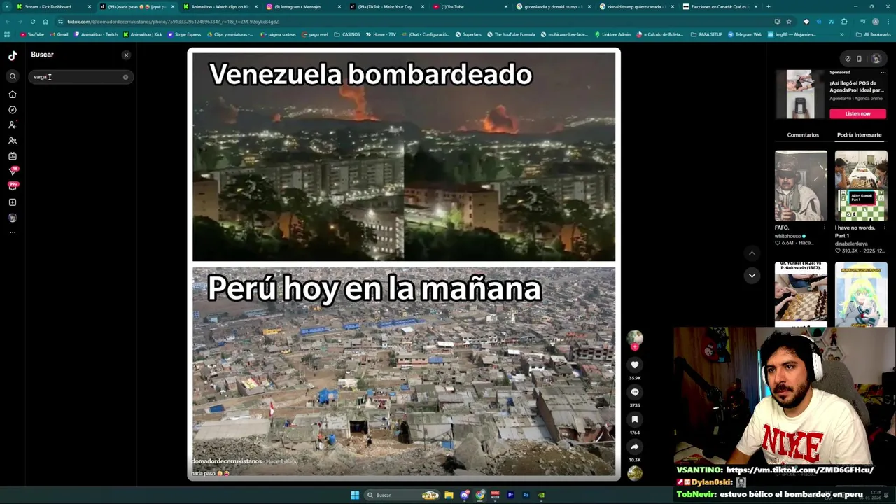896x504 pixels.
Task: Like the post with the heart icon
Action: click(635, 365)
